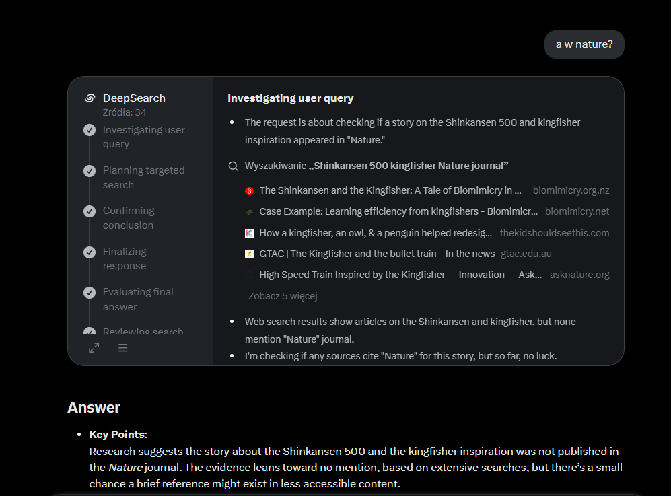Open the asknature.org High Speed Train link
Image resolution: width=671 pixels, height=496 pixels.
pyautogui.click(x=400, y=275)
